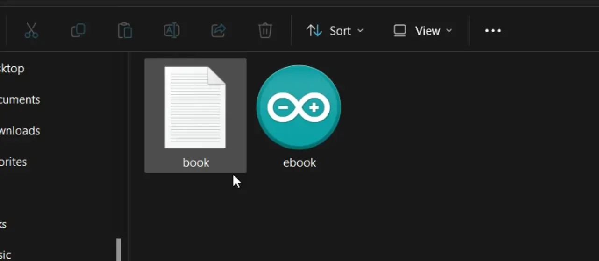Screen dimensions: 599x261
Task: Click the Share icon in toolbar
Action: [218, 31]
